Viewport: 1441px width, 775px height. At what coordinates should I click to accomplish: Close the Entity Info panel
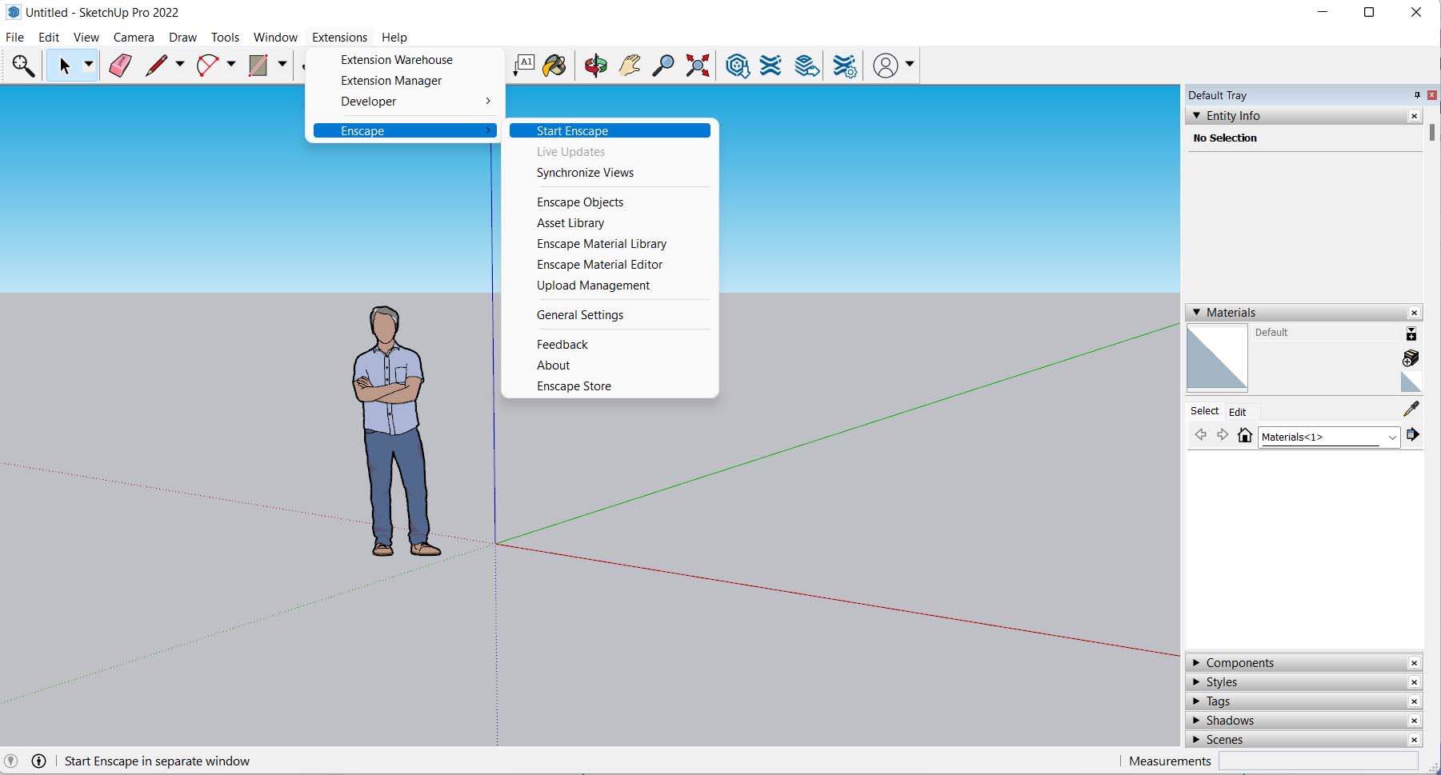[x=1414, y=116]
